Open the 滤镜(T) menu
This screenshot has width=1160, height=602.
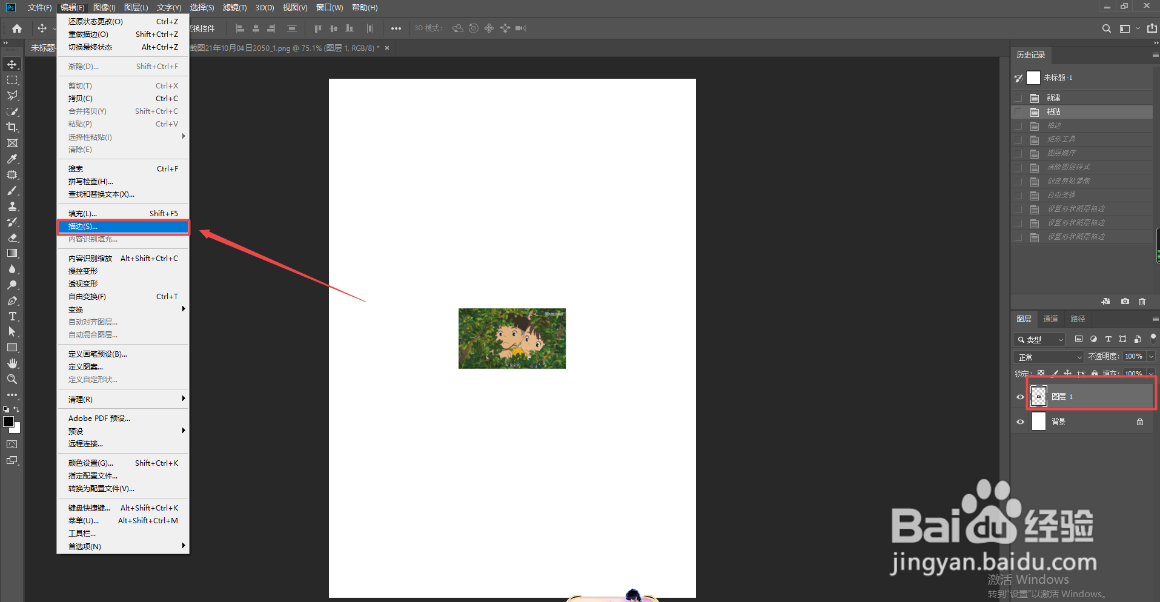(234, 7)
